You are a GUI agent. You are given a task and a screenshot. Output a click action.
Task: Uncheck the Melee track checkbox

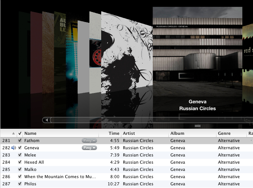click(20, 155)
